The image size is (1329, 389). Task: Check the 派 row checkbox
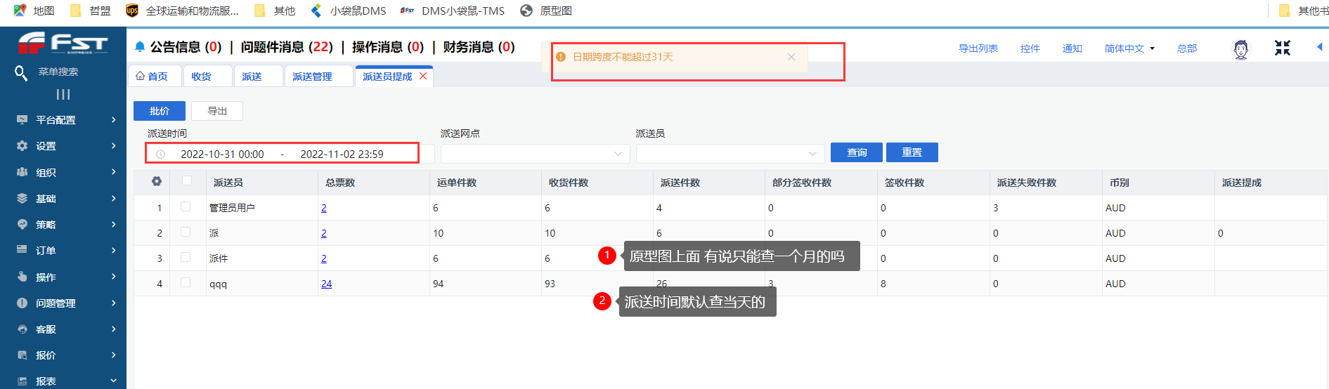(x=186, y=232)
